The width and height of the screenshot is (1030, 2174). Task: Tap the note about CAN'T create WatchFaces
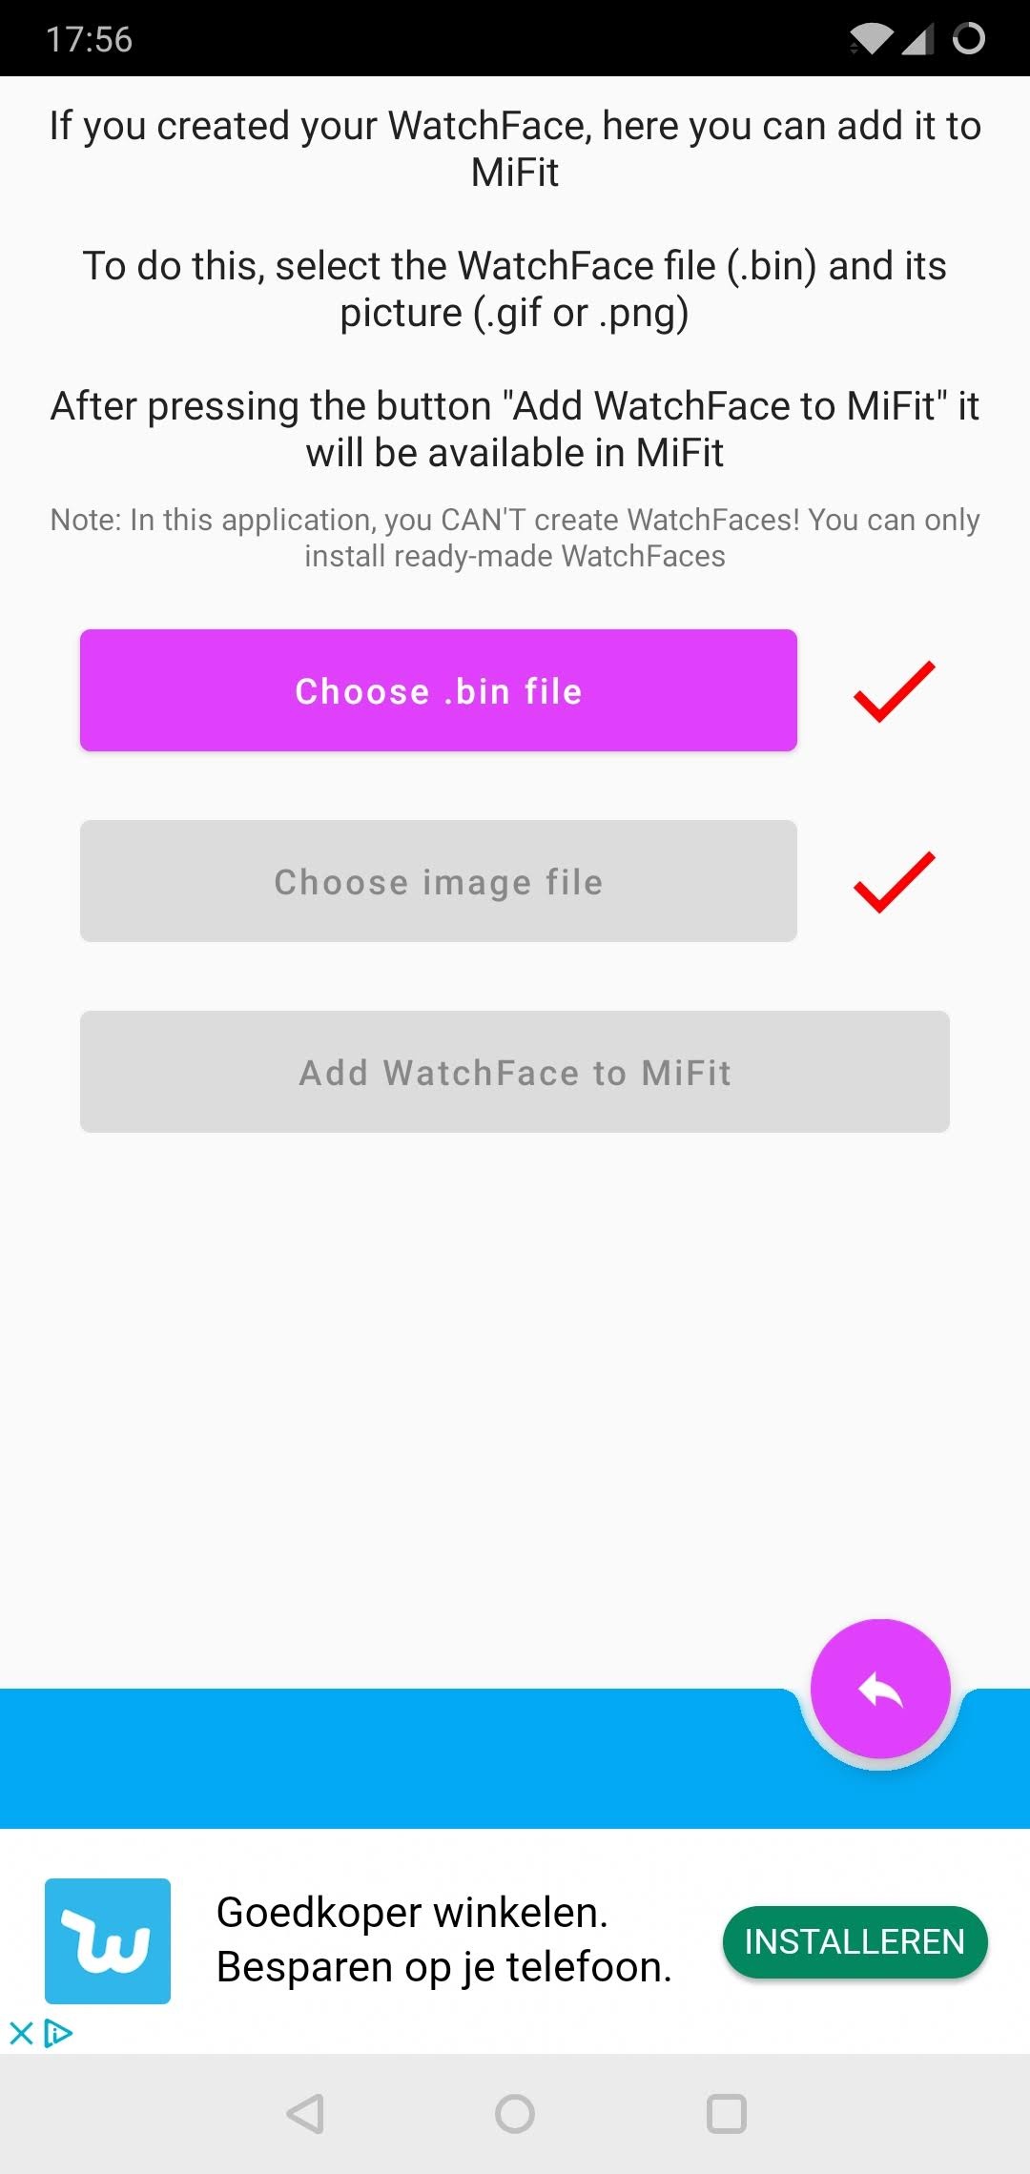coord(515,538)
